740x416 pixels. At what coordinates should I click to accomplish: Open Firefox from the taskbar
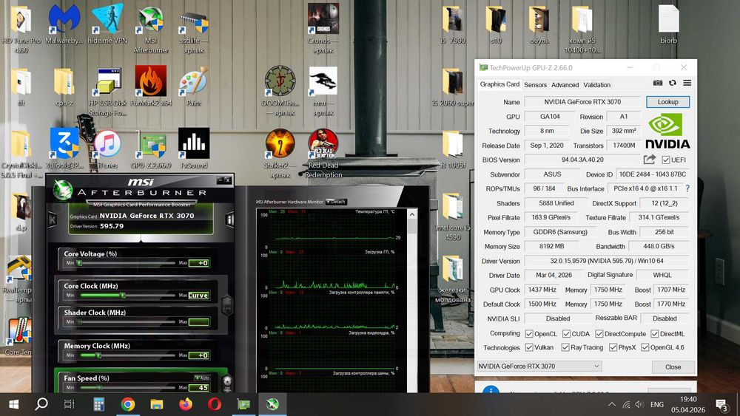click(186, 404)
